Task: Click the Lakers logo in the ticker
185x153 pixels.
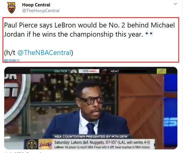Action: coord(46,144)
